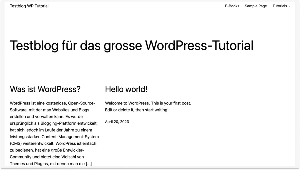Click "Open-Source-" in the first excerpt line
This screenshot has width=300, height=170.
82,103
